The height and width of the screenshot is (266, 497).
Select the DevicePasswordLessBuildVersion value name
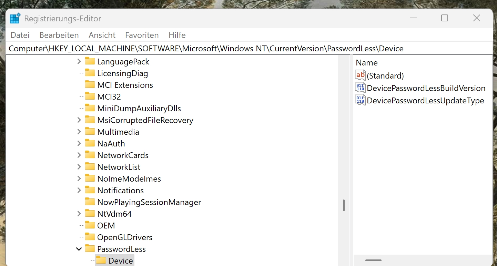click(426, 88)
